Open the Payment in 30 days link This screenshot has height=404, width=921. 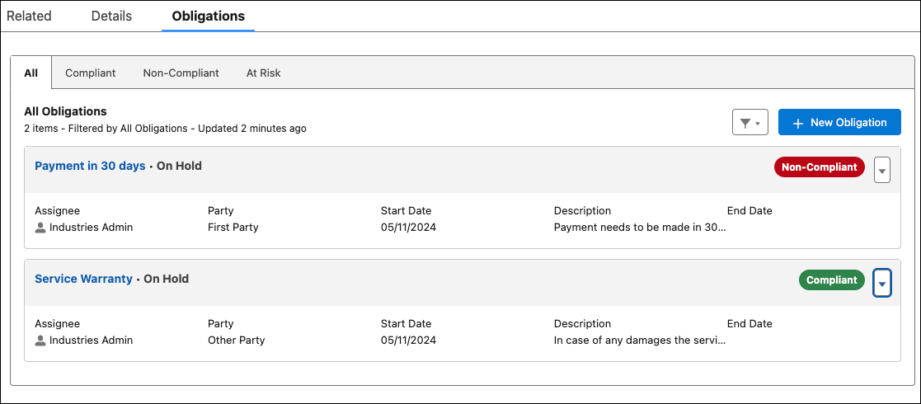coord(90,166)
